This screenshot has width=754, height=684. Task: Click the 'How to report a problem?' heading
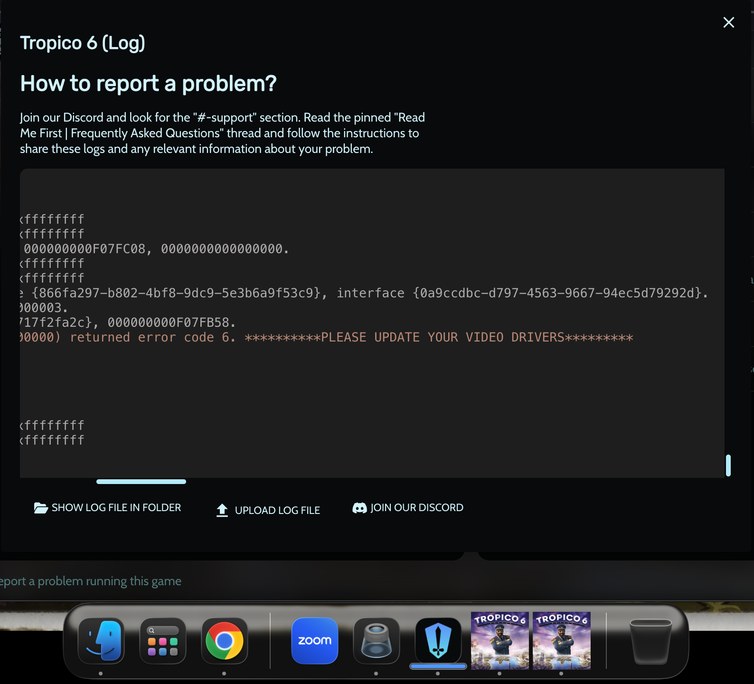(148, 84)
